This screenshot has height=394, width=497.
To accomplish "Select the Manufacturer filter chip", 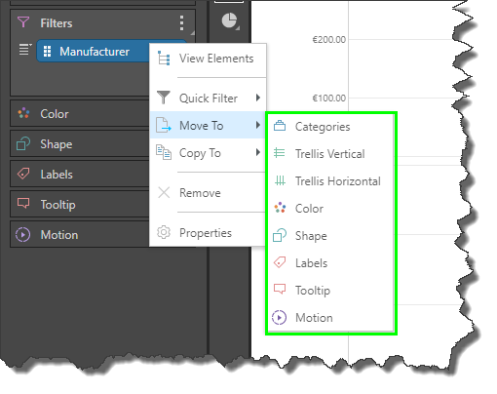I will [94, 51].
